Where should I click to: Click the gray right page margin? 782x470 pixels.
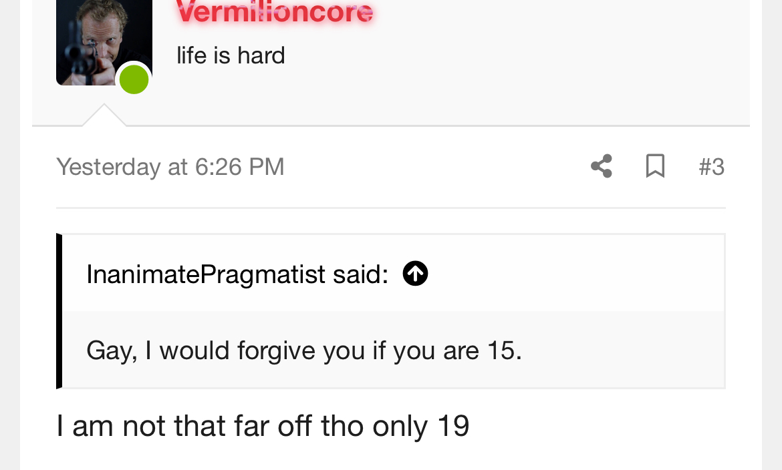[x=772, y=235]
